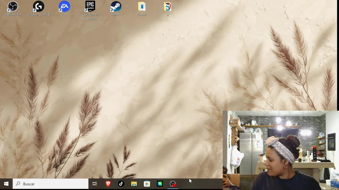
Task: Select the OBS Studio desktop shortcut
Action: [x=13, y=9]
